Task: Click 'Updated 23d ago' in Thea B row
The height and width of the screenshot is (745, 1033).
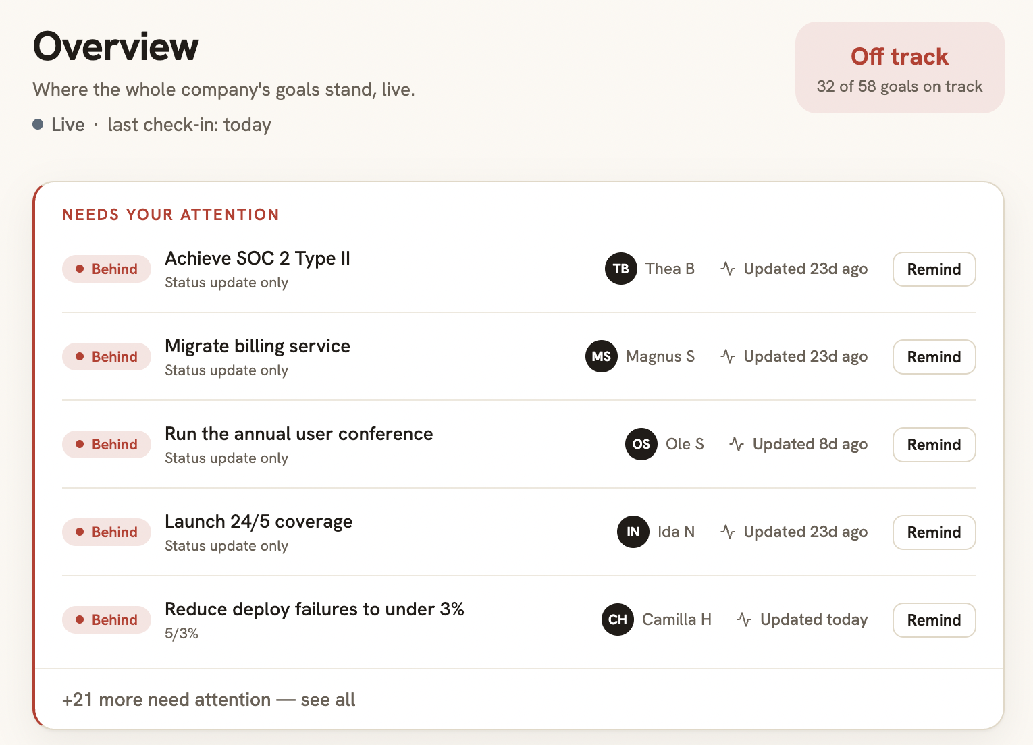Action: click(x=805, y=269)
